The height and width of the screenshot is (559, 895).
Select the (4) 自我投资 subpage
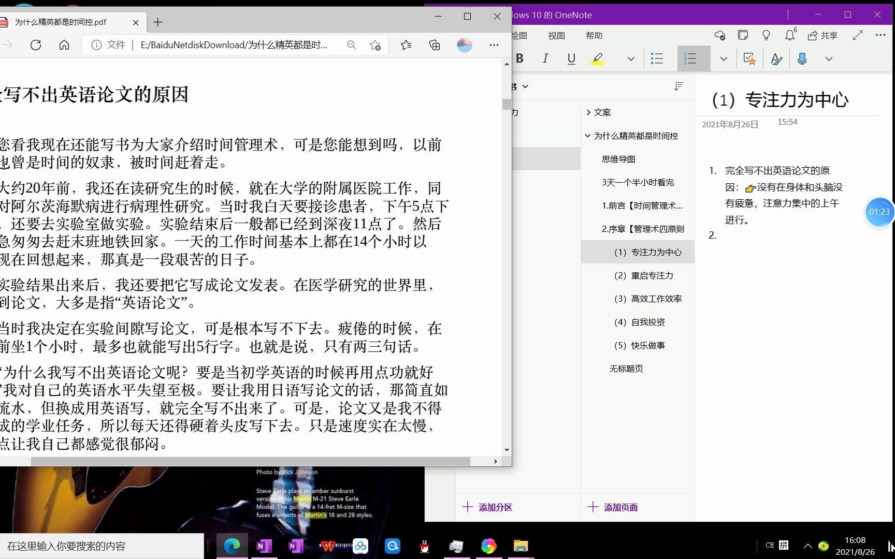pos(637,322)
